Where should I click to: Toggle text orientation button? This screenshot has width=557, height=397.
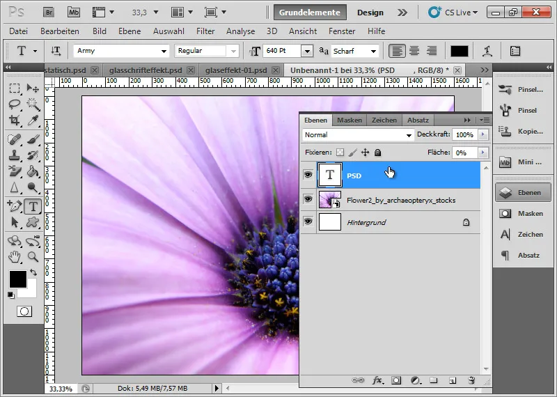coord(56,51)
